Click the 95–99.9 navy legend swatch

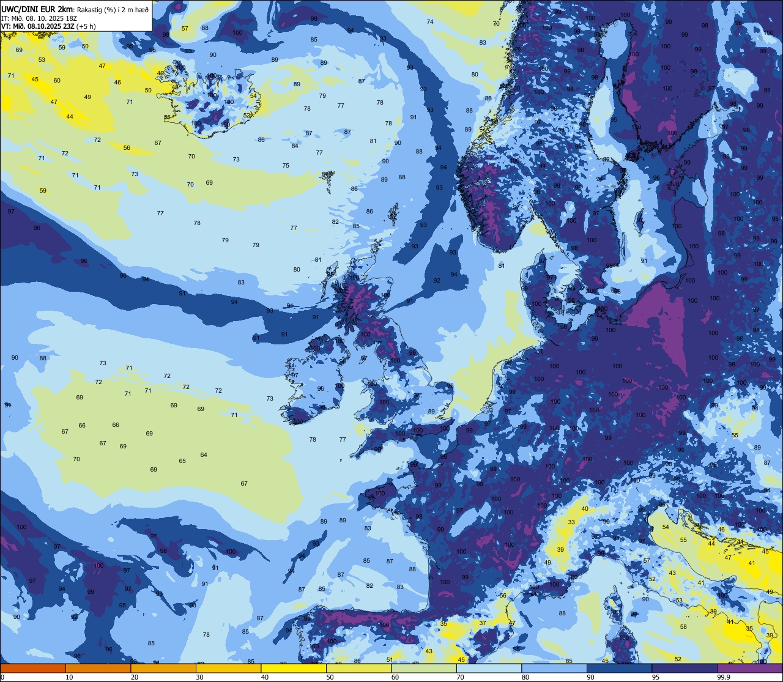tap(685, 668)
